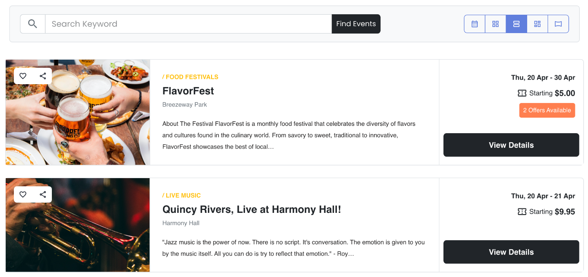
Task: Share the Quincy Rivers event
Action: (43, 194)
